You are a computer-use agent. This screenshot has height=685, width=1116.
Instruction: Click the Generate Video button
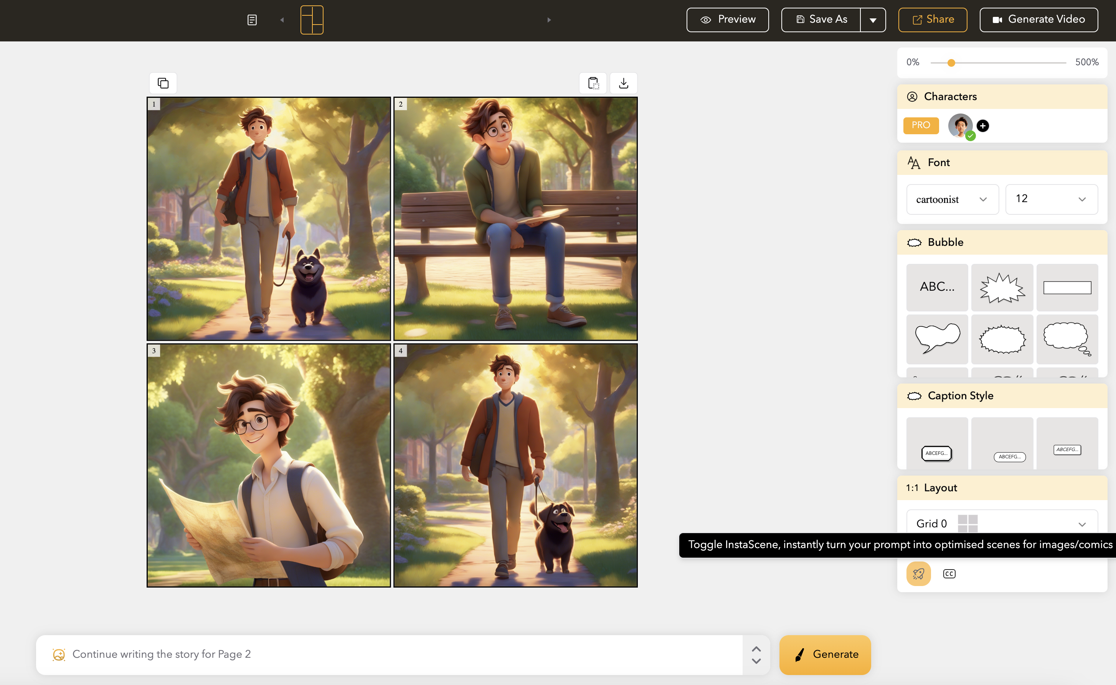1038,20
